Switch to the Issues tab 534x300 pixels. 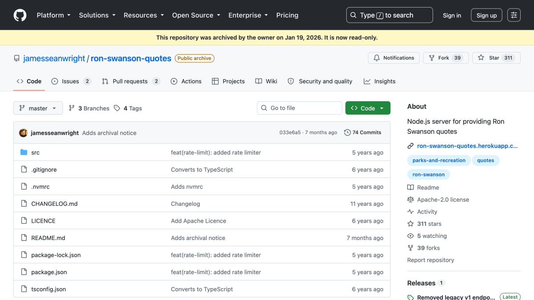[71, 81]
